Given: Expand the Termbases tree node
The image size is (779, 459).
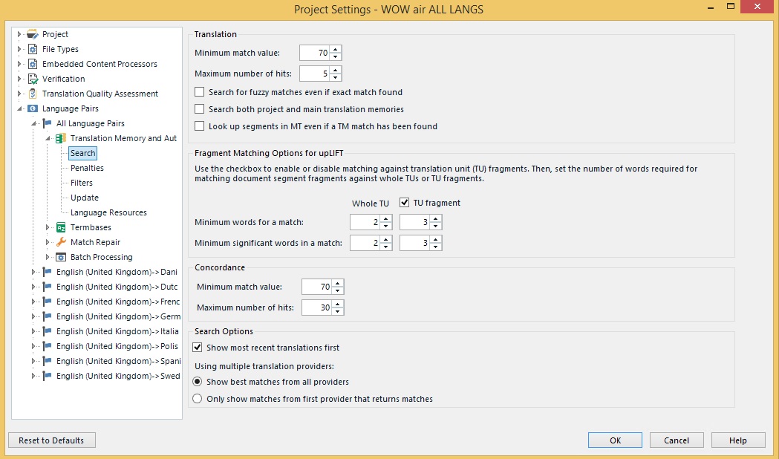Looking at the screenshot, I should click(48, 227).
